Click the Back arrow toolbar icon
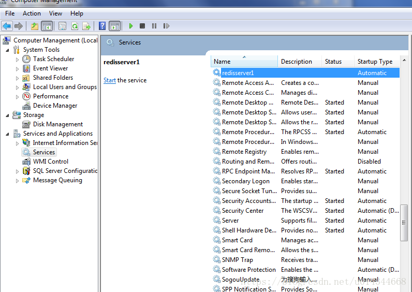This screenshot has width=412, height=292. tap(7, 26)
